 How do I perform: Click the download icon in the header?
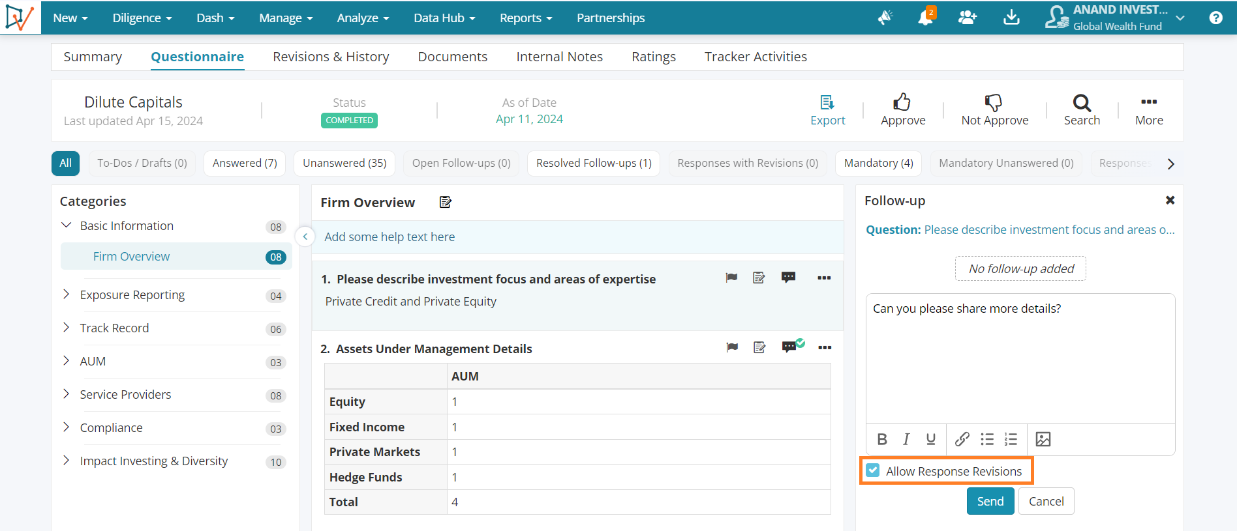point(1011,18)
